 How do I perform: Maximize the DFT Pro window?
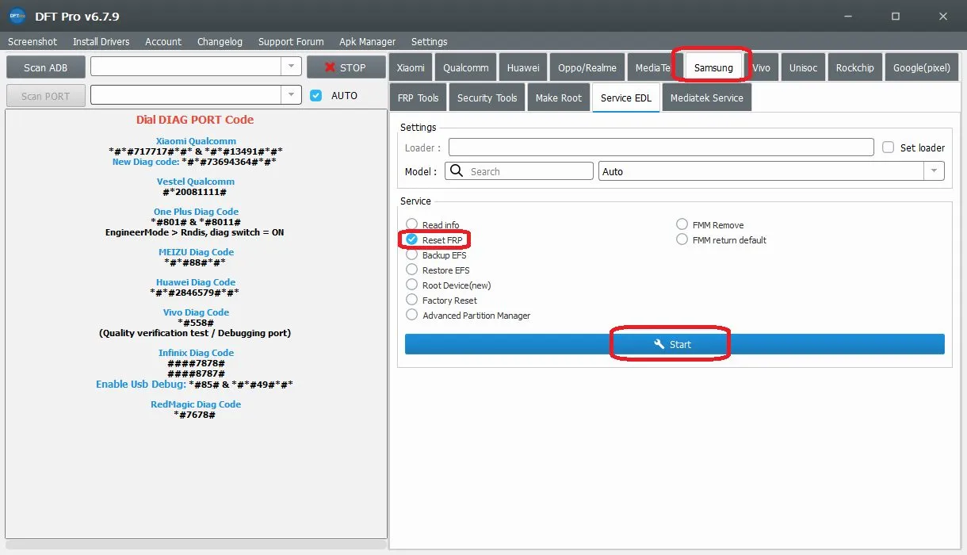click(x=896, y=16)
